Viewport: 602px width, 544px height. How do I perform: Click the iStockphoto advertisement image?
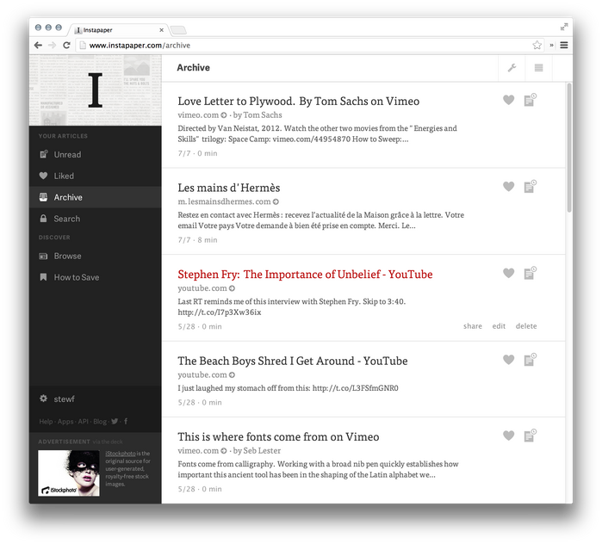point(69,473)
